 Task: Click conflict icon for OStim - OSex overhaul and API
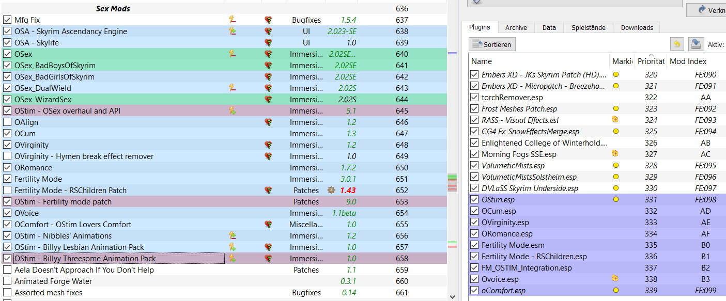[x=233, y=111]
